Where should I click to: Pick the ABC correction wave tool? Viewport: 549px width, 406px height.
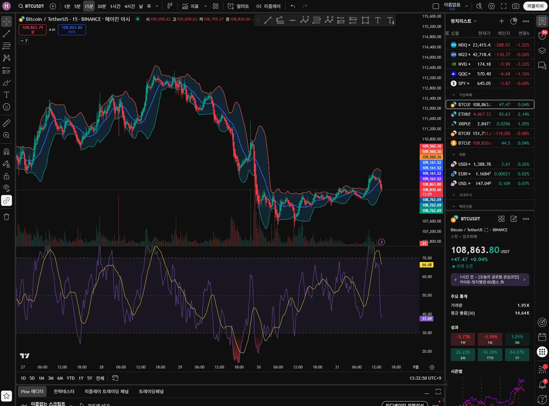tap(329, 20)
